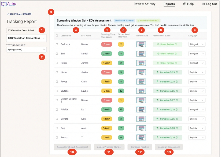Click the Log Out door icon
This screenshot has width=221, height=157.
pyautogui.click(x=203, y=4)
